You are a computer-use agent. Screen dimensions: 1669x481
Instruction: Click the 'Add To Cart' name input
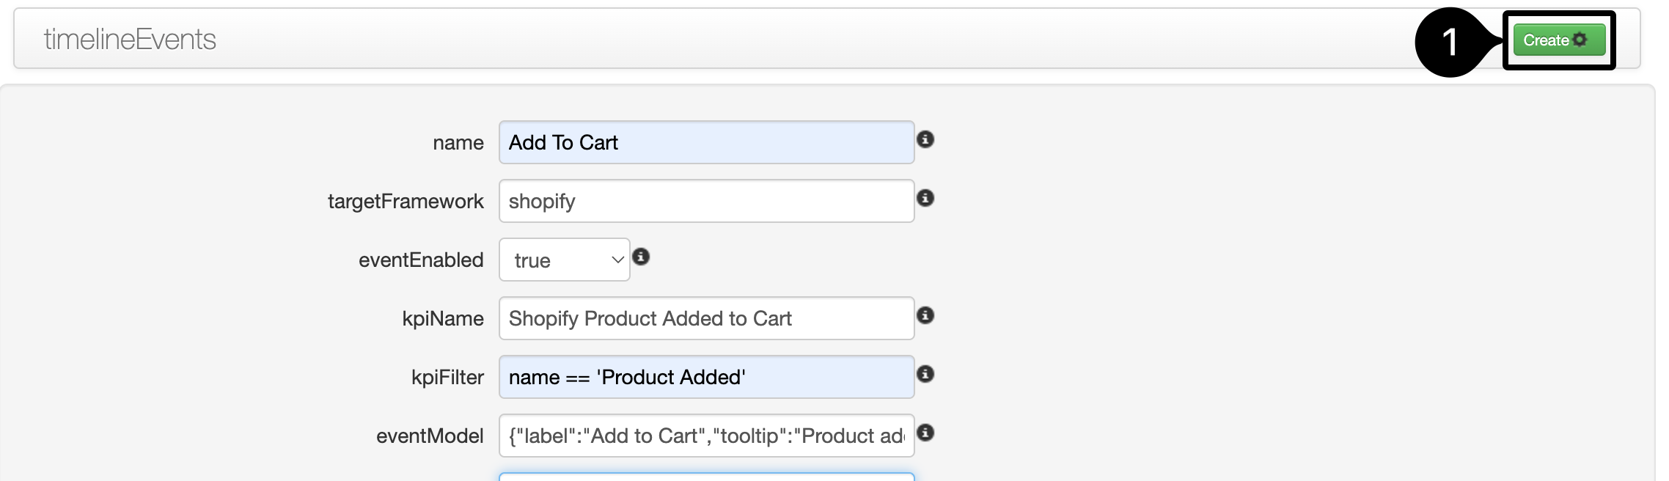[x=705, y=142]
